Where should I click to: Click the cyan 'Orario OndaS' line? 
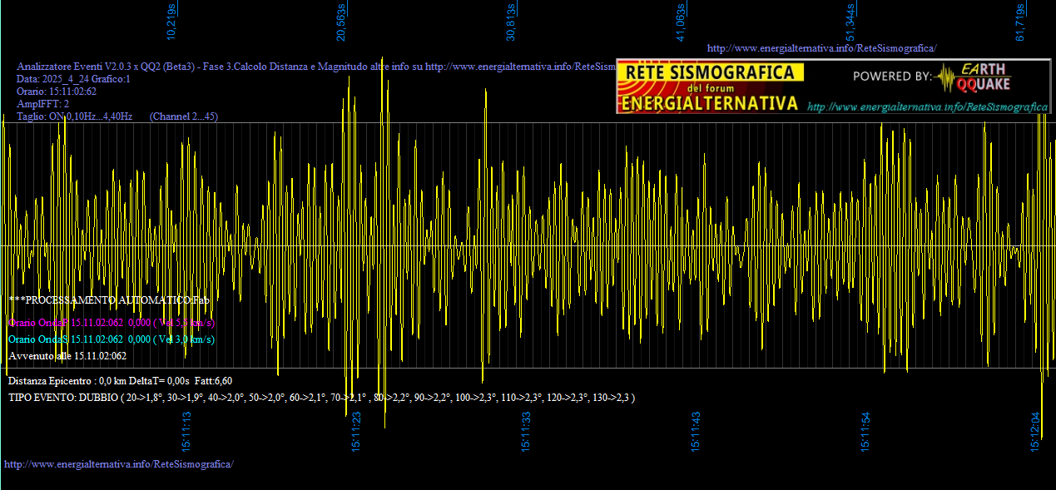112,339
